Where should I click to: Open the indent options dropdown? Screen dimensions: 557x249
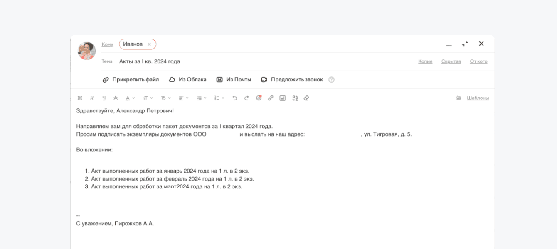[201, 98]
